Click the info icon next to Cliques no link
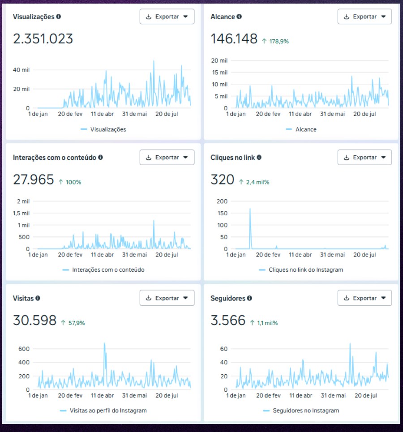Screen dimensions: 403x432 [x=259, y=157]
